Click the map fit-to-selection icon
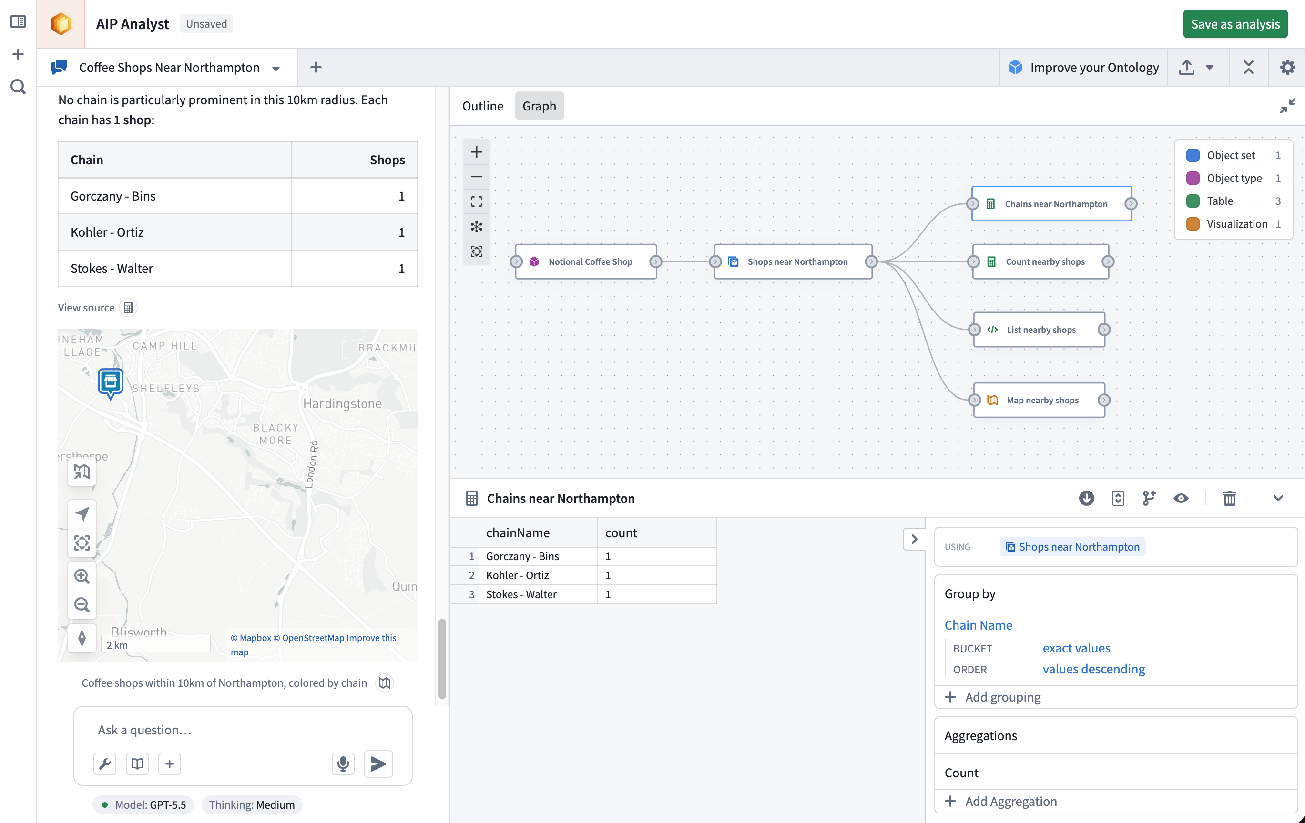The height and width of the screenshot is (823, 1305). (82, 542)
